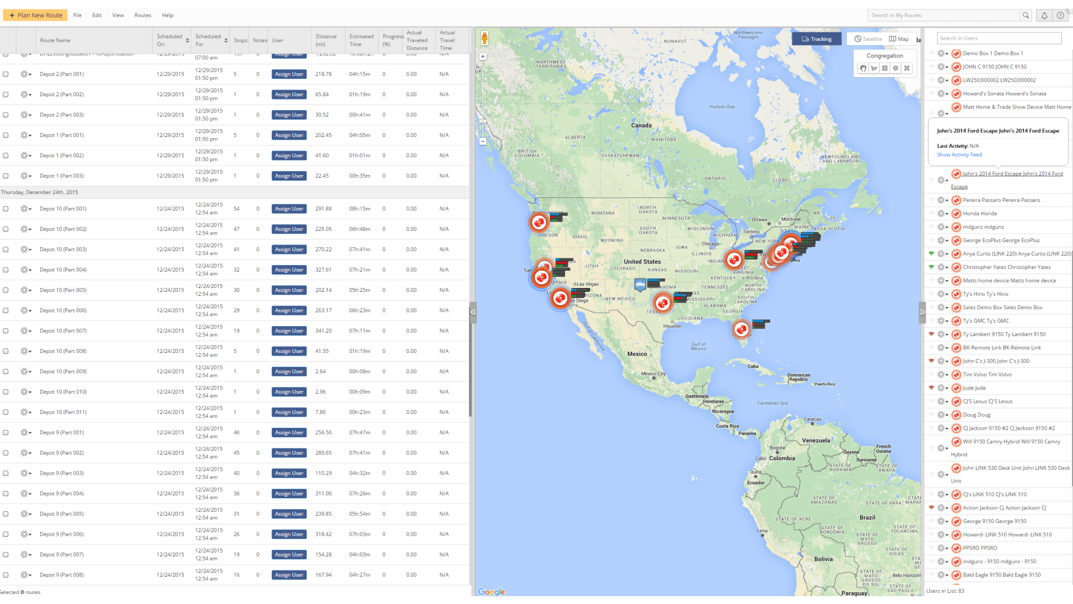Open gear dropdown for Depot 1 (Part 003)

pyautogui.click(x=25, y=176)
